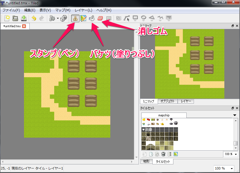Select the bucket fill tool
The width and height of the screenshot is (240, 173).
click(x=92, y=18)
